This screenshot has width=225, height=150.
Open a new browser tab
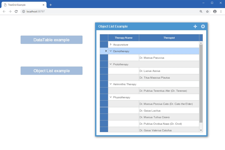click(x=50, y=5)
